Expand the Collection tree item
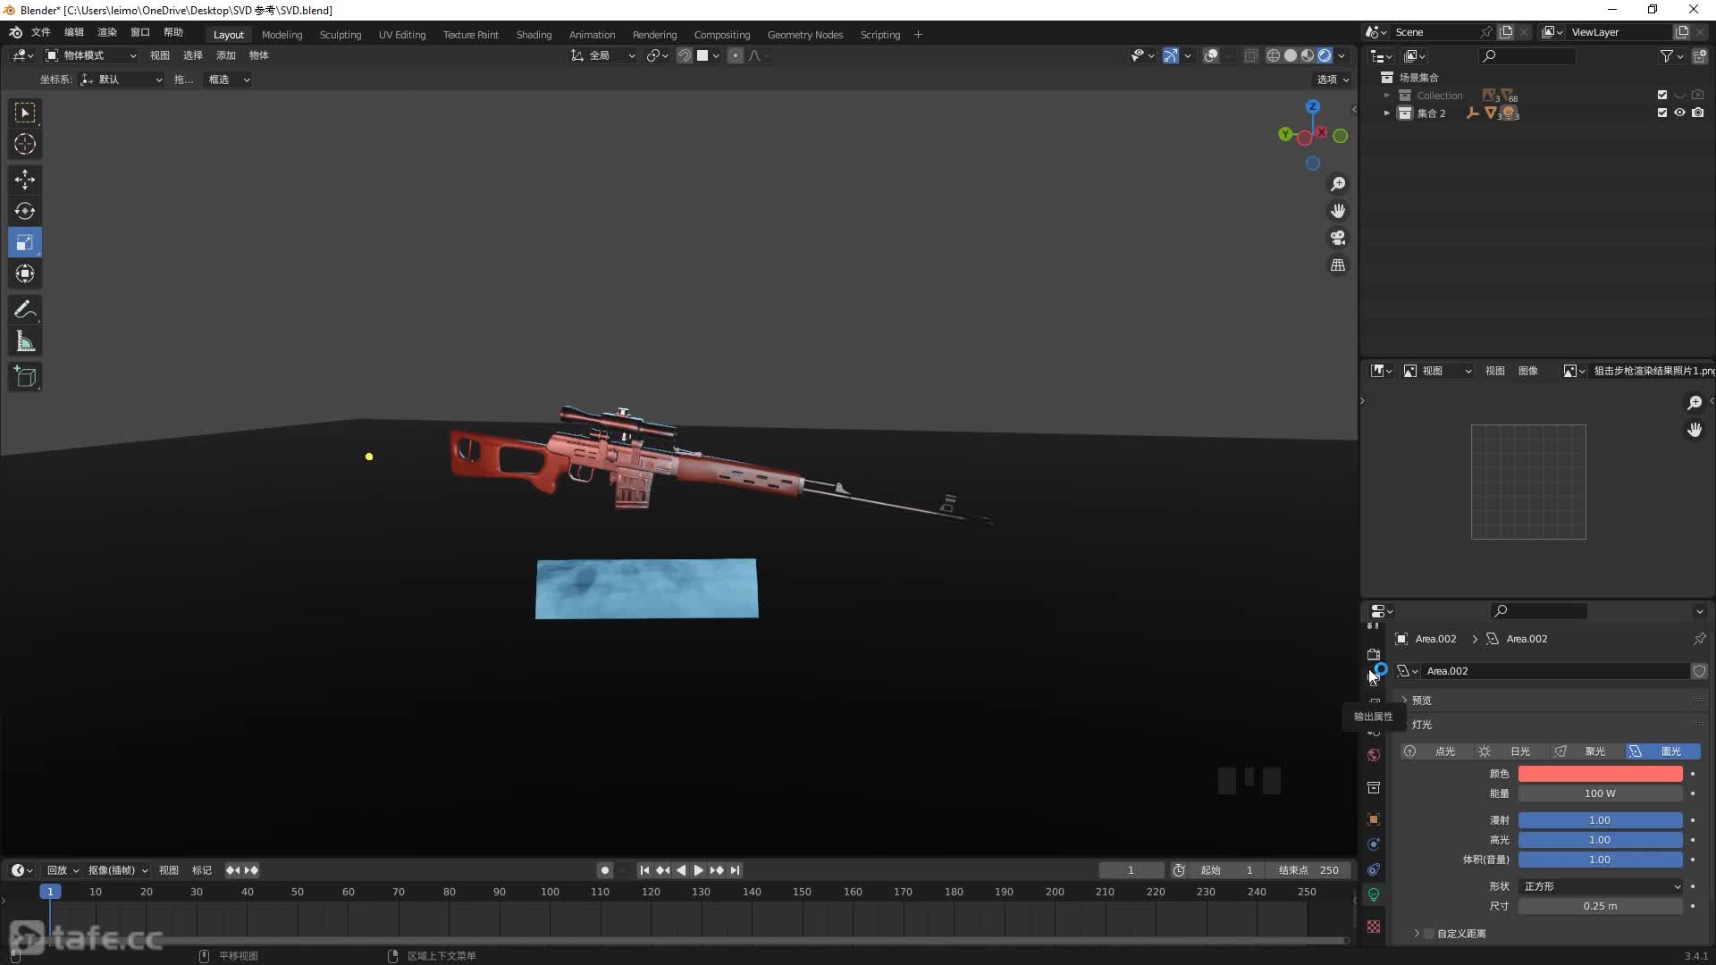The height and width of the screenshot is (965, 1716). point(1387,95)
